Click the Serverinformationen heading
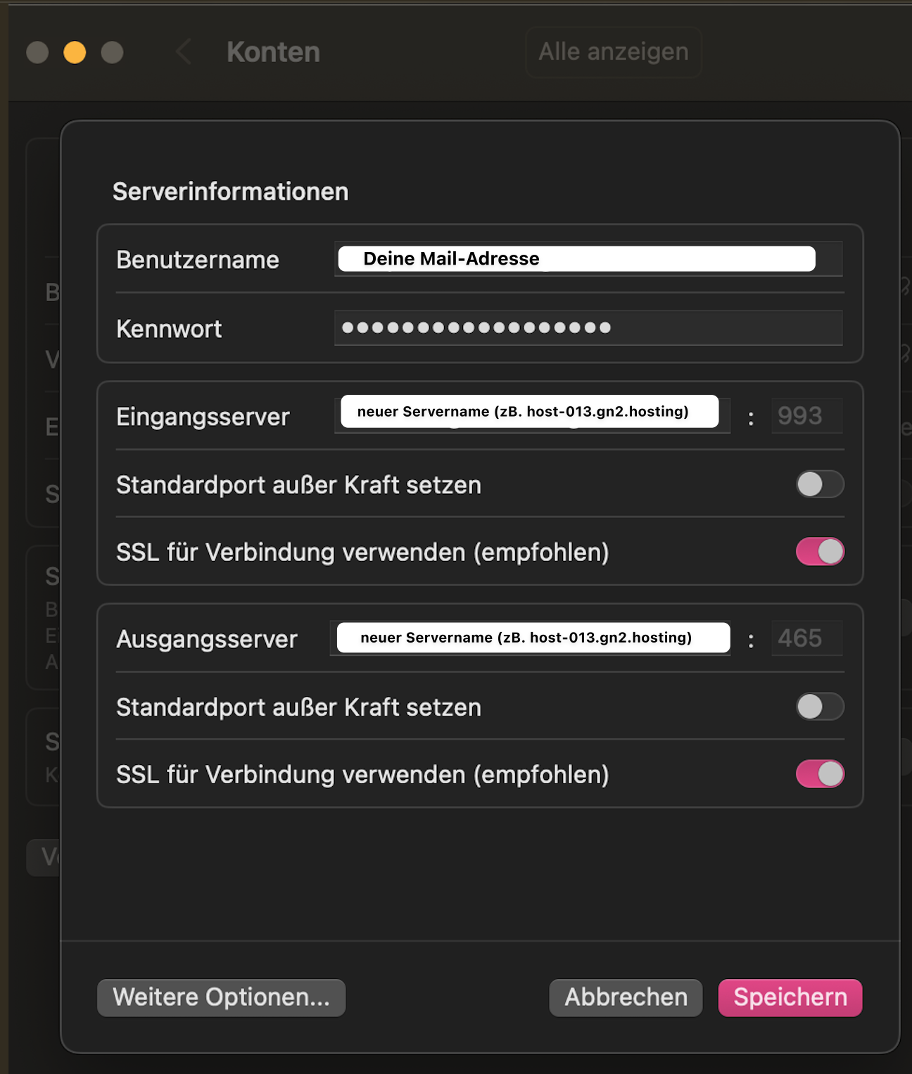The image size is (912, 1074). 231,191
